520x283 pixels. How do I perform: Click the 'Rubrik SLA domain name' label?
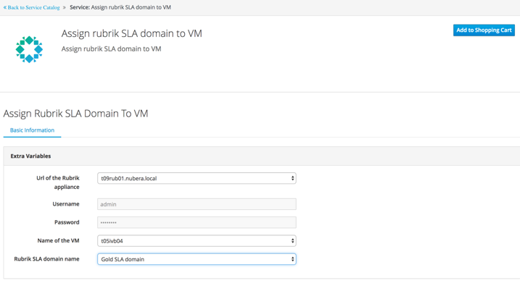click(46, 259)
